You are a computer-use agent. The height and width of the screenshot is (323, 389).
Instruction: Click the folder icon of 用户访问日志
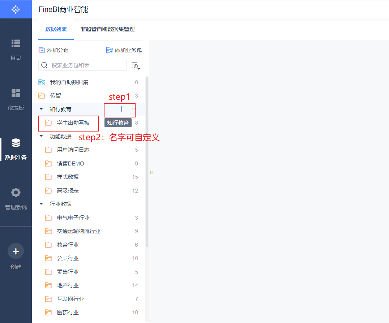tap(48, 150)
